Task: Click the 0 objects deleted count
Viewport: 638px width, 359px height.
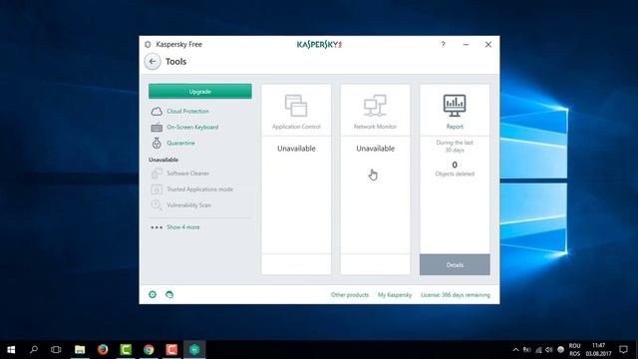Action: coord(455,165)
